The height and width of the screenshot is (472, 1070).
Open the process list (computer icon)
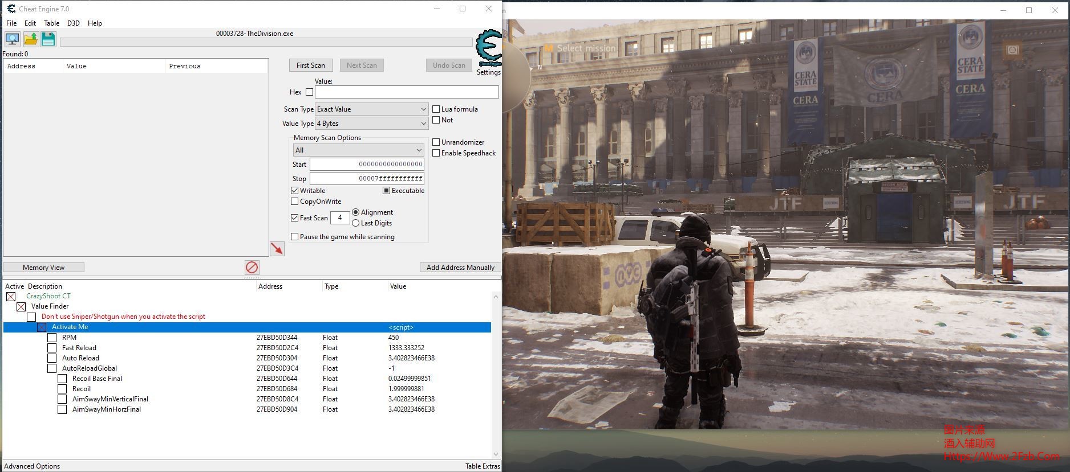(12, 39)
